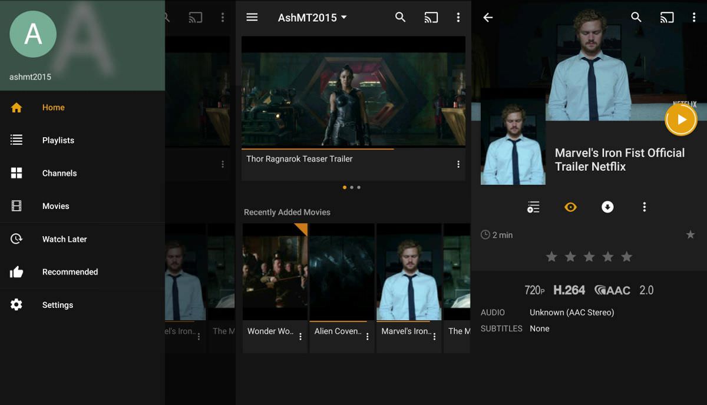Click the Channels grid icon
The width and height of the screenshot is (707, 405).
pos(16,173)
